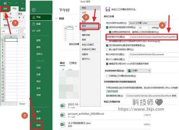
Task: Click Excel icon of 大小写转换演示.xlsx
Action: click(x=63, y=125)
